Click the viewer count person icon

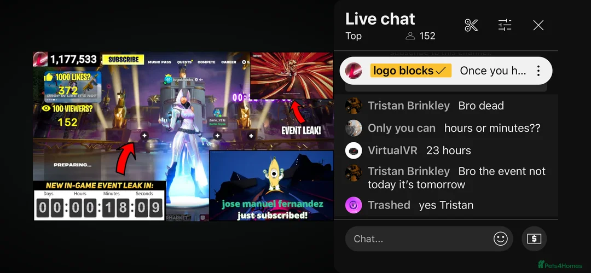point(410,36)
